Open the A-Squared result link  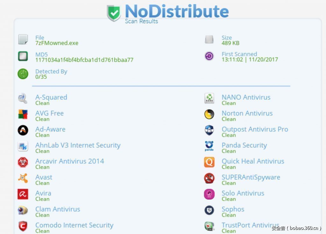point(51,97)
